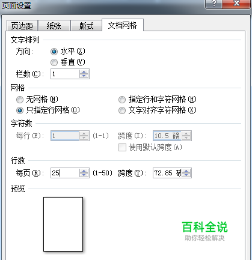Image resolution: width=252 pixels, height=260 pixels.
Task: Click the 每行 characters field
Action: tap(65, 136)
